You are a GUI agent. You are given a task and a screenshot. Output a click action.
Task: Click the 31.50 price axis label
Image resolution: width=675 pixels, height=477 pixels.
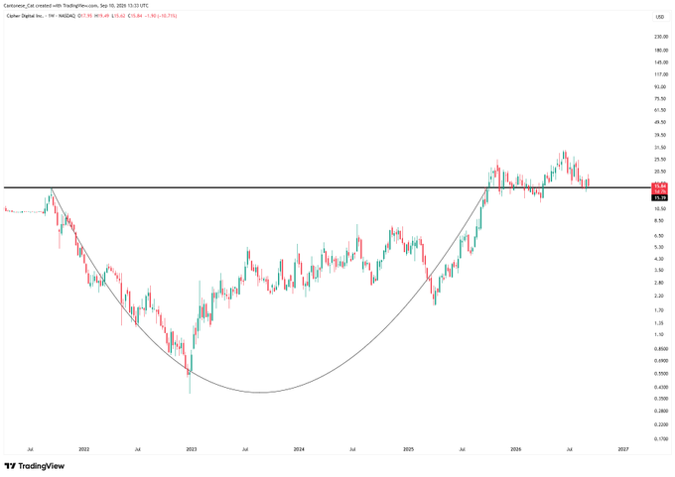click(x=661, y=147)
